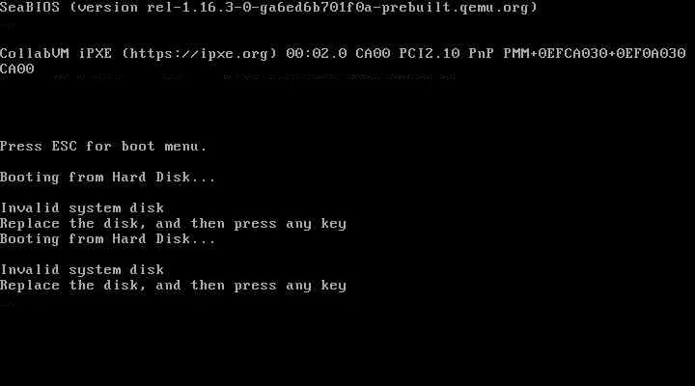Click the first 'Invalid system disk' message
This screenshot has width=695, height=386.
[x=82, y=208]
